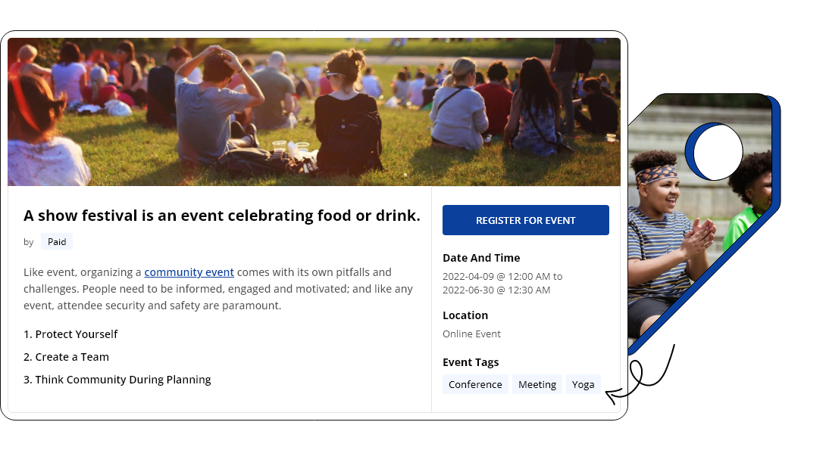
Task: Click the show festival event title
Action: [x=221, y=216]
